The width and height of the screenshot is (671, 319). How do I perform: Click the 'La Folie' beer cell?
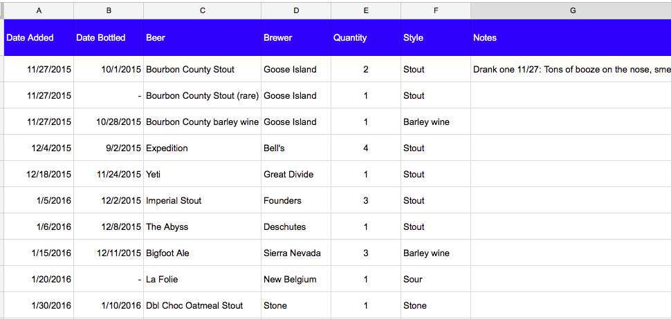(202, 280)
